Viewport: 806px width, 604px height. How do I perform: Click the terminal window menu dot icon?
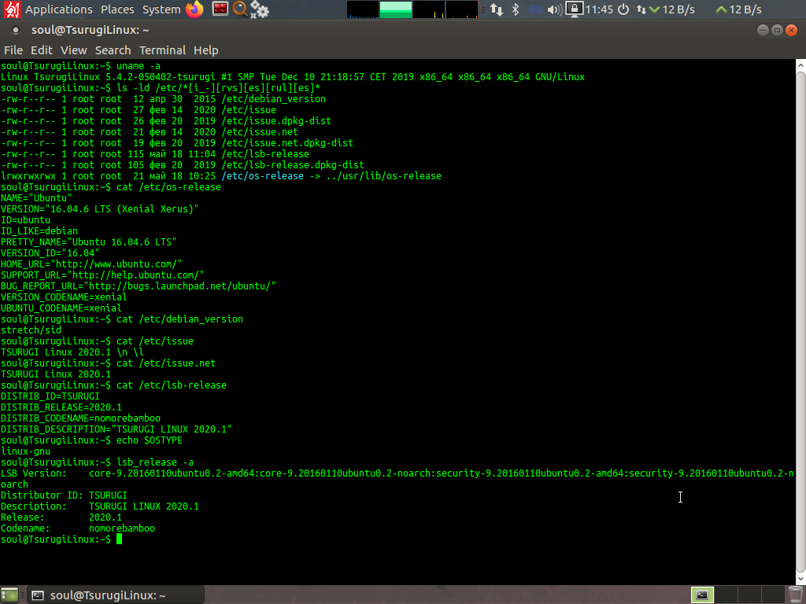click(x=16, y=31)
